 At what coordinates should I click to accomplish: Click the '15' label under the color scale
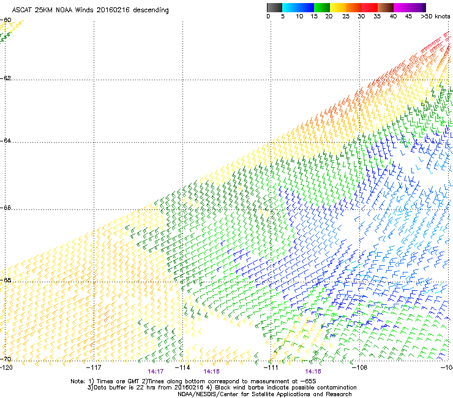point(314,17)
